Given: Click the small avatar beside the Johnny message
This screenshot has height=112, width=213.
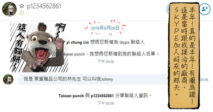Looking at the screenshot, I should tap(9, 79).
